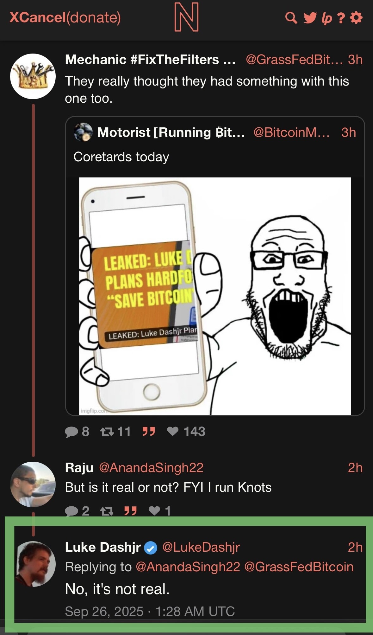373x635 pixels.
Task: Click the Nitter N logo
Action: coord(187,17)
